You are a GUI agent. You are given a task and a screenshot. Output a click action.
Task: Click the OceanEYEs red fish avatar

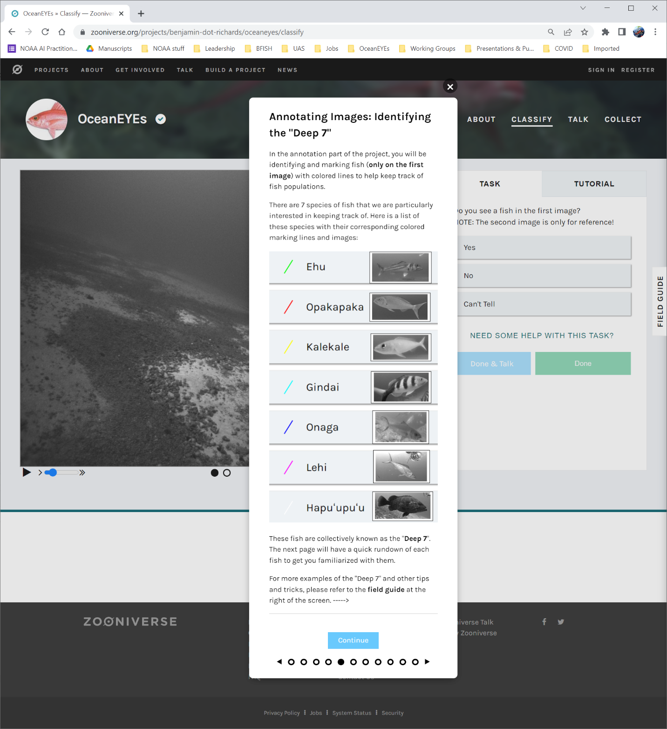47,119
